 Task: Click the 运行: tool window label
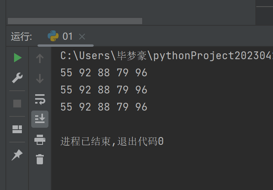[21, 37]
